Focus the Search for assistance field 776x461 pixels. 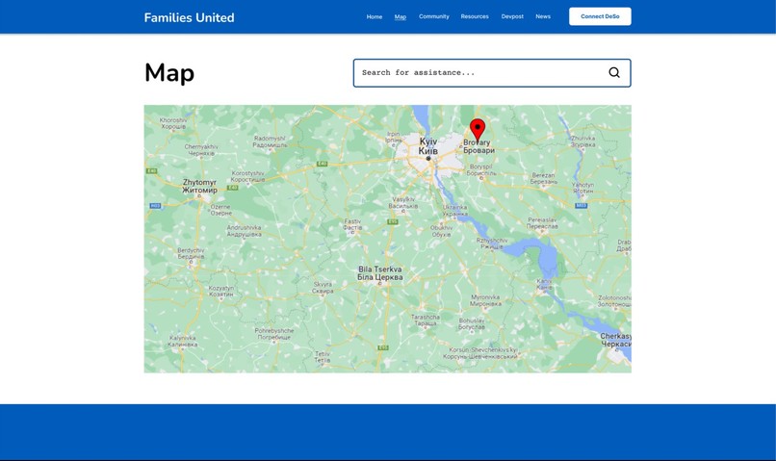click(x=492, y=73)
